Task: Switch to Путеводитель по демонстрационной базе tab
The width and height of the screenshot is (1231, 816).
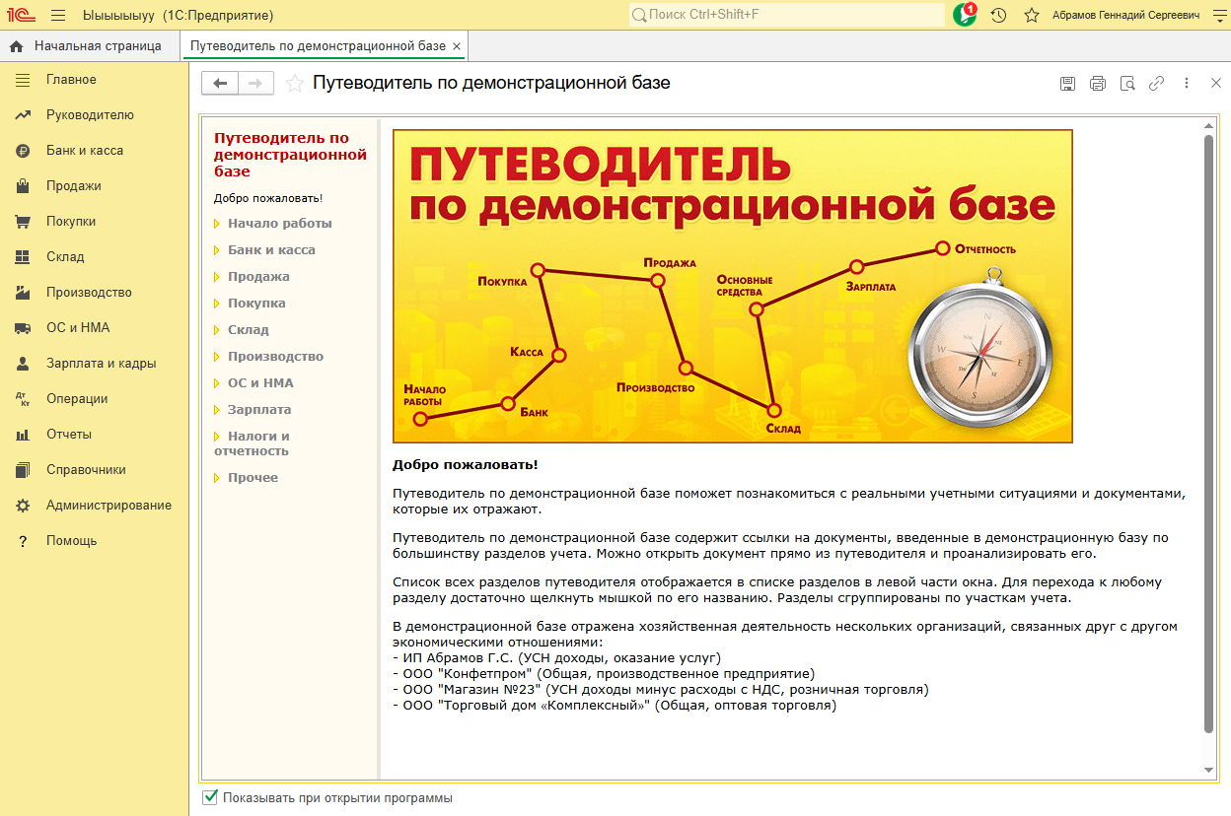Action: 318,46
